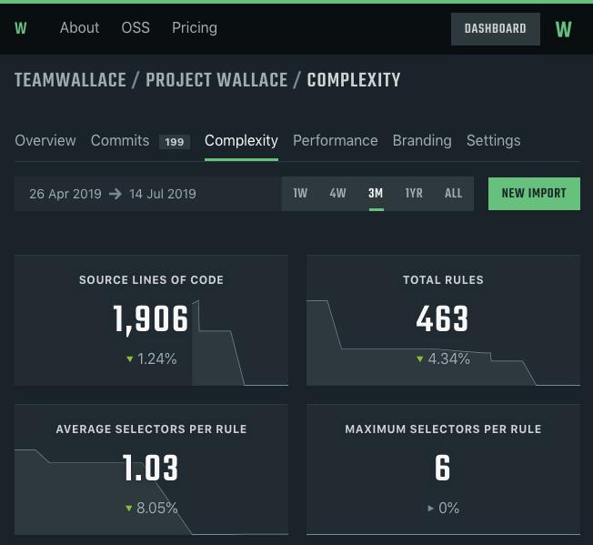593x545 pixels.
Task: Switch to the Performance tab
Action: 335,141
